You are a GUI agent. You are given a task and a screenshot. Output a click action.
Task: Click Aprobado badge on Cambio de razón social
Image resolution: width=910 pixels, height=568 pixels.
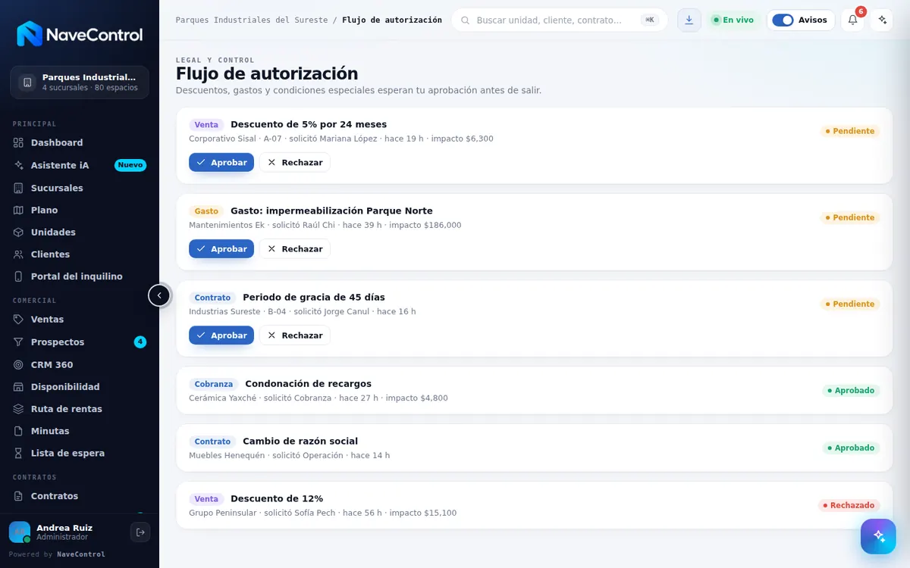pyautogui.click(x=851, y=448)
